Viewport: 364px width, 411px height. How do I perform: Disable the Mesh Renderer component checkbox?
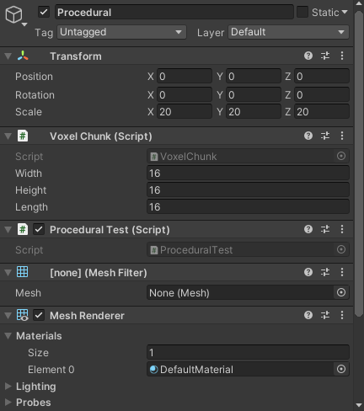coord(39,315)
